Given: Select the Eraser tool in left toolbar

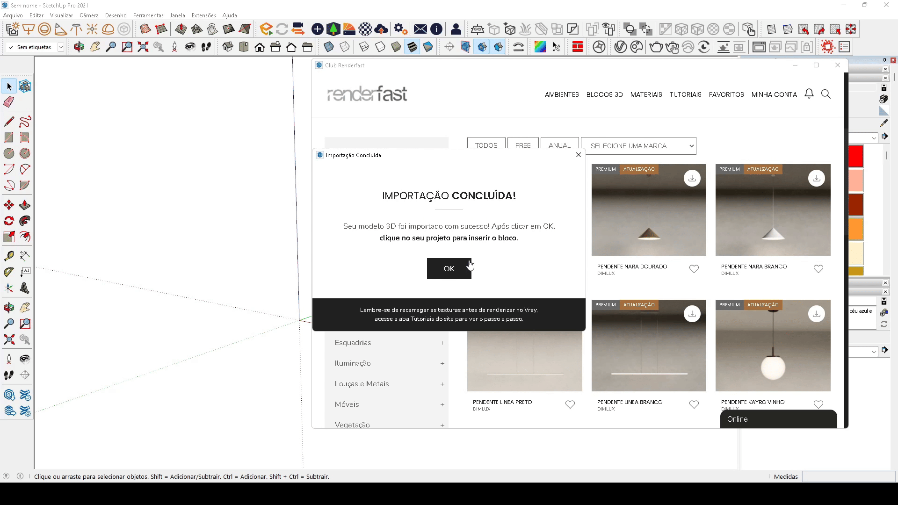Looking at the screenshot, I should 9,102.
